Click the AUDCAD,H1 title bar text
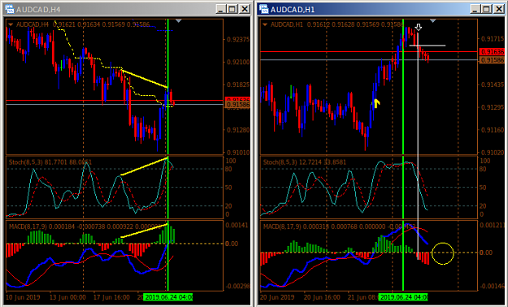Screen dimensions: 508x307 tap(293, 10)
